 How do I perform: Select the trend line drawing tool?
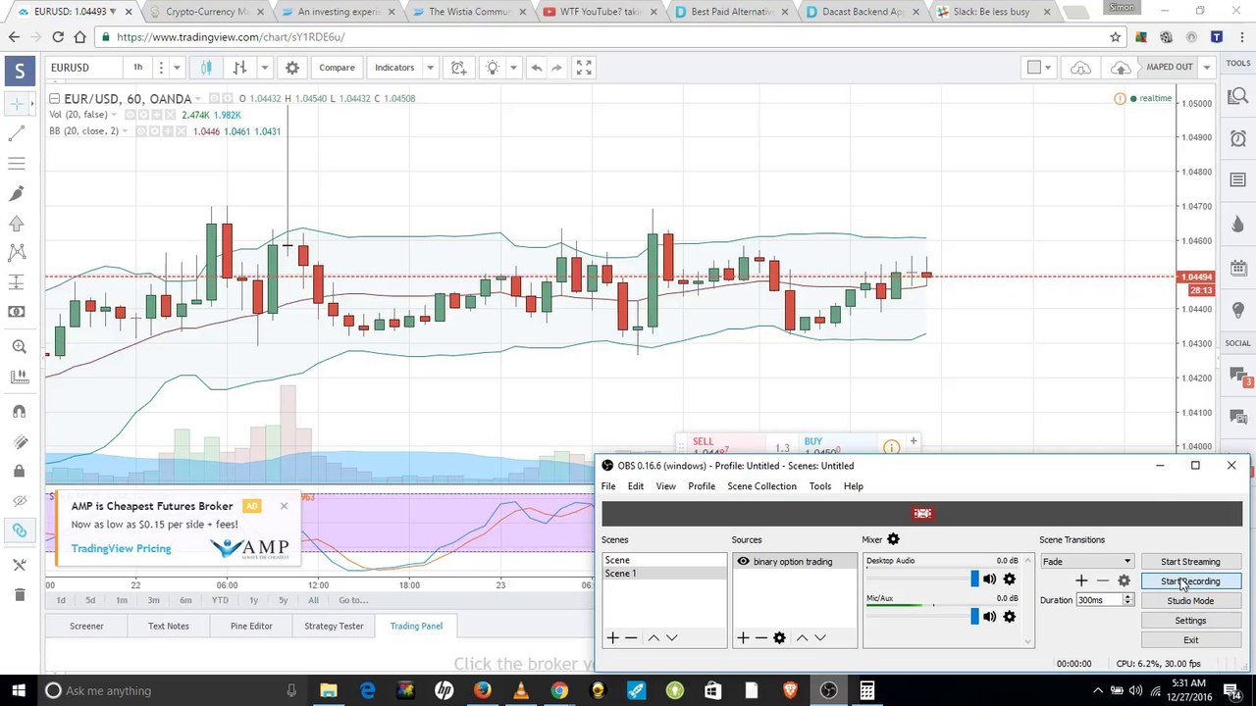(x=17, y=133)
